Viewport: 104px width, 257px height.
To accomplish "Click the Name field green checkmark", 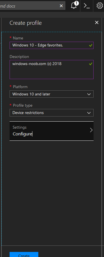I will 90,45.
